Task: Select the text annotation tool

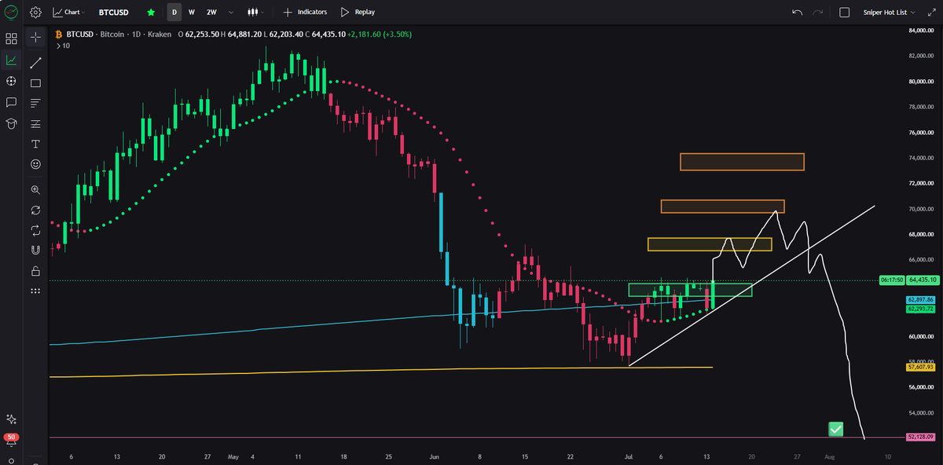Action: tap(35, 144)
